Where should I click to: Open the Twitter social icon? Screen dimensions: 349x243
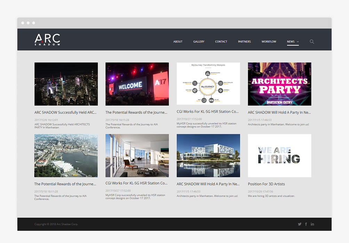[x=300, y=224]
